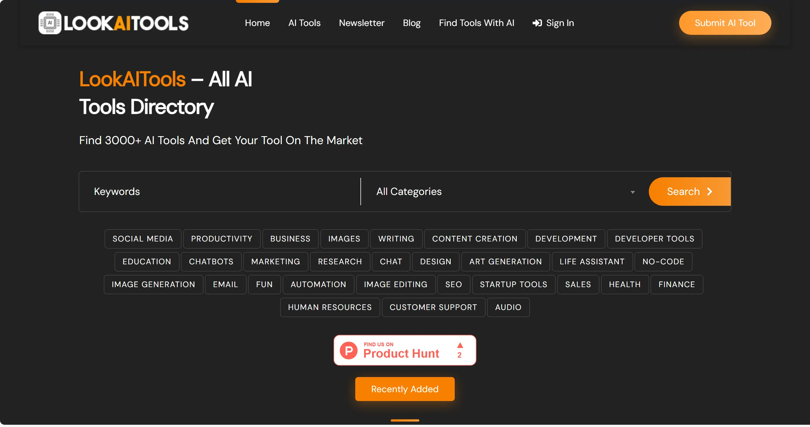Screen dimensions: 810x427
Task: Open the Newsletter page
Action: click(362, 23)
